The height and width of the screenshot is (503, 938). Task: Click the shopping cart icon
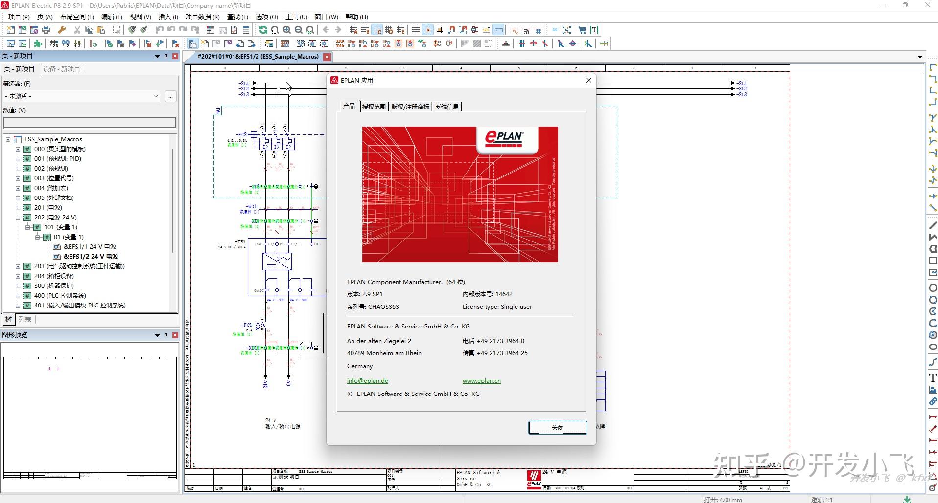582,30
